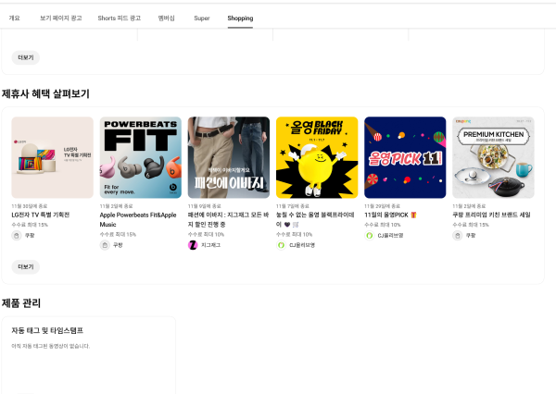Click the Coupang icon under Apple Powerbeats promotion
This screenshot has height=394, width=556.
pos(105,244)
